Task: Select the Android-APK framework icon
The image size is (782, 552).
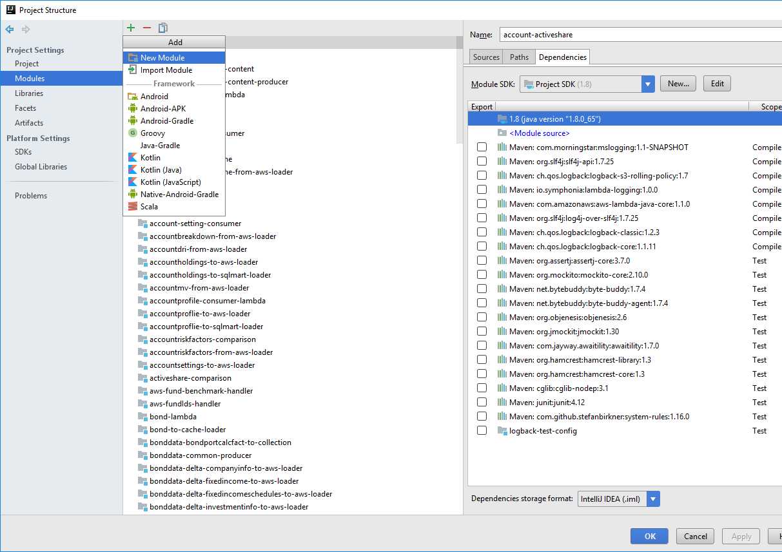Action: (133, 109)
